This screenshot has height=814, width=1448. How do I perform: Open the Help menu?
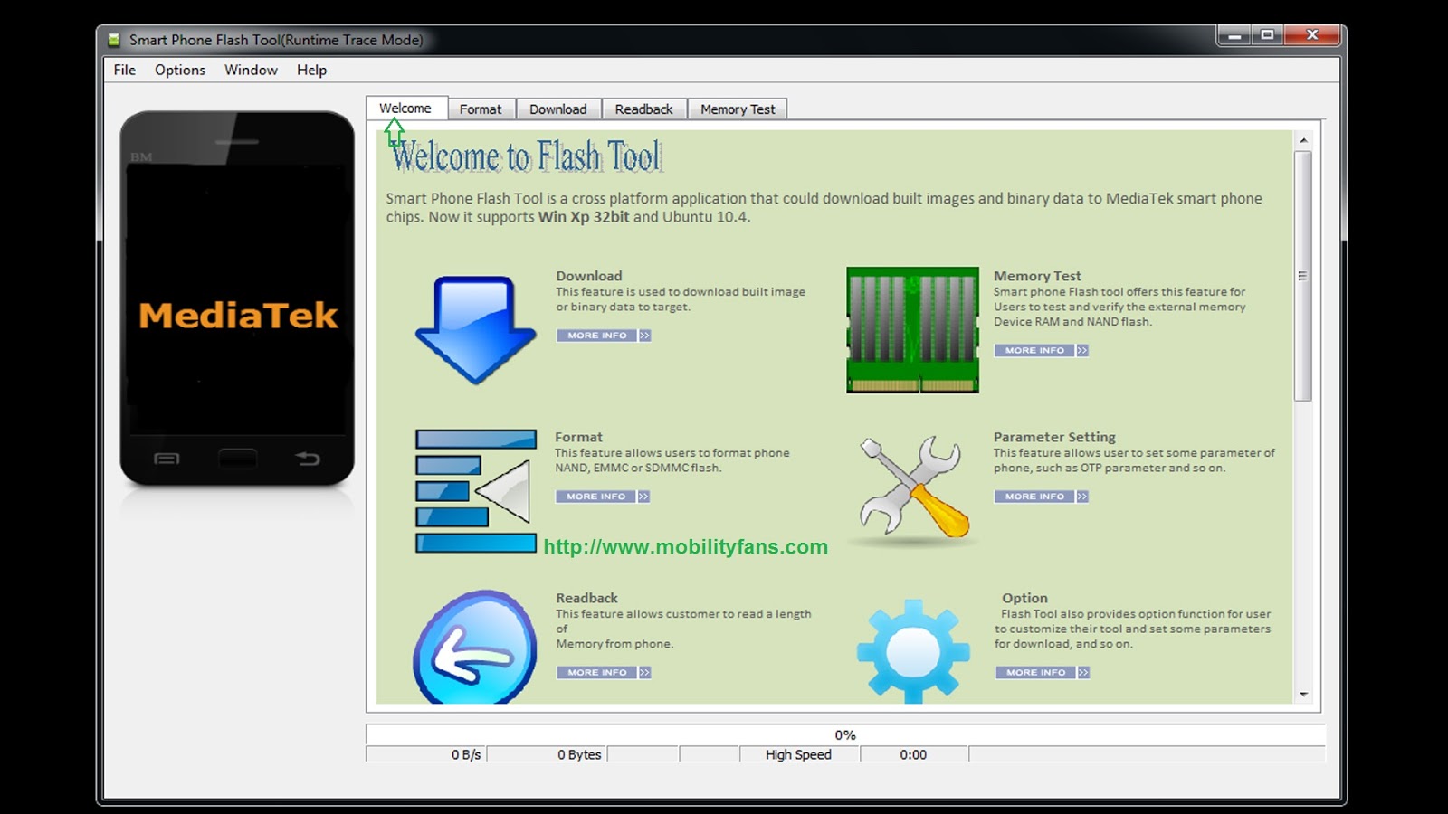click(311, 70)
